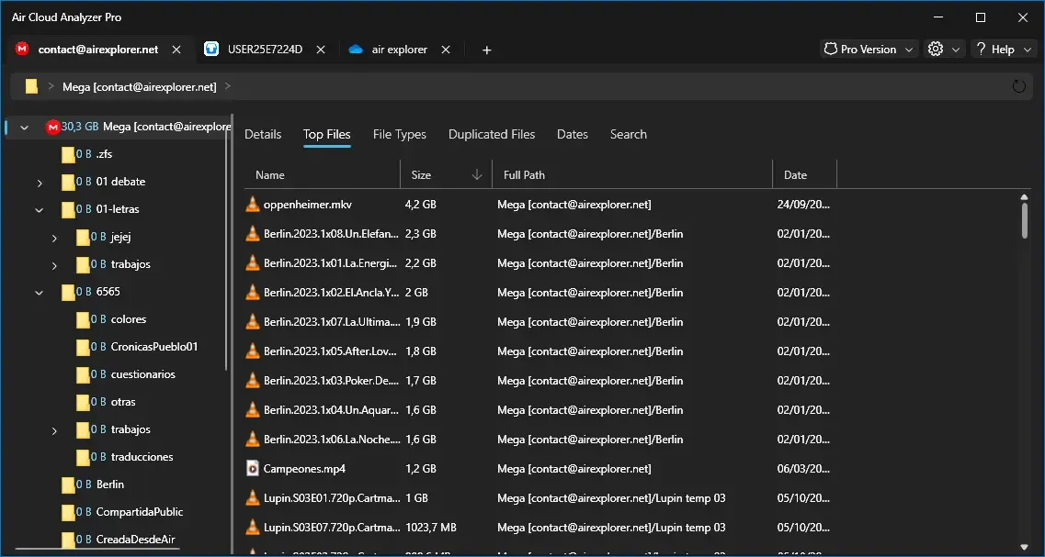Refresh the current folder analysis
This screenshot has height=557, width=1045.
coord(1018,86)
